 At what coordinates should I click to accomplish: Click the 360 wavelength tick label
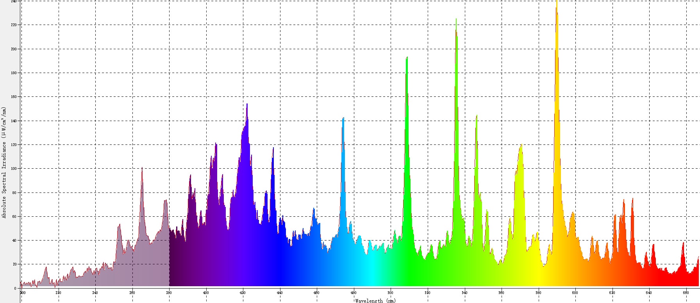[132, 292]
